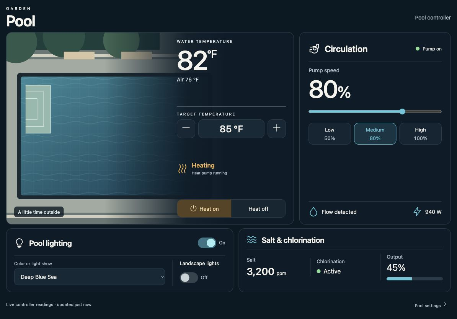Click the 'Salt & chlorination' panel title
The height and width of the screenshot is (319, 457).
293,240
